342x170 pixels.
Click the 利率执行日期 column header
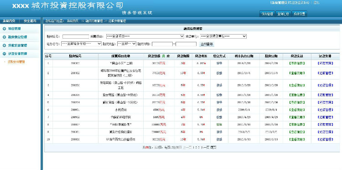244,56
